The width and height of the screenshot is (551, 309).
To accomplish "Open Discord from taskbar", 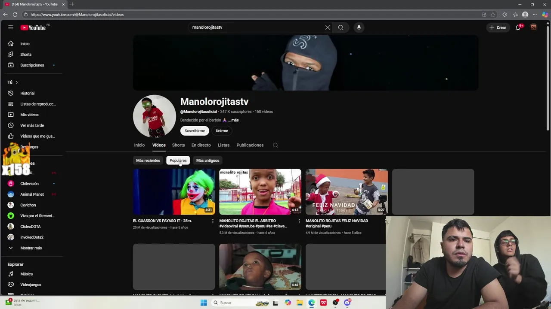I will pos(347,303).
